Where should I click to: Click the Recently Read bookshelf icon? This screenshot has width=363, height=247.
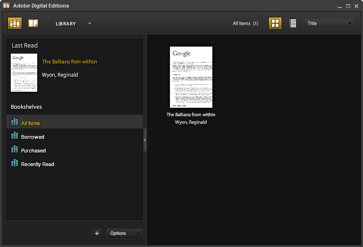[15, 163]
